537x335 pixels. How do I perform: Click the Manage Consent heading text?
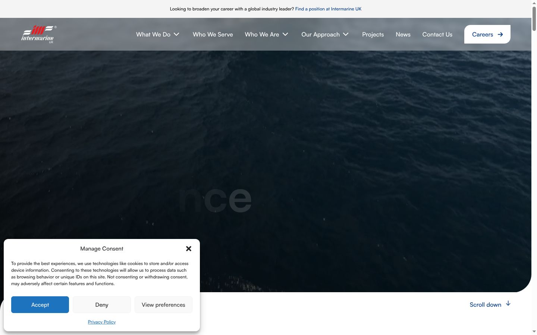[102, 249]
